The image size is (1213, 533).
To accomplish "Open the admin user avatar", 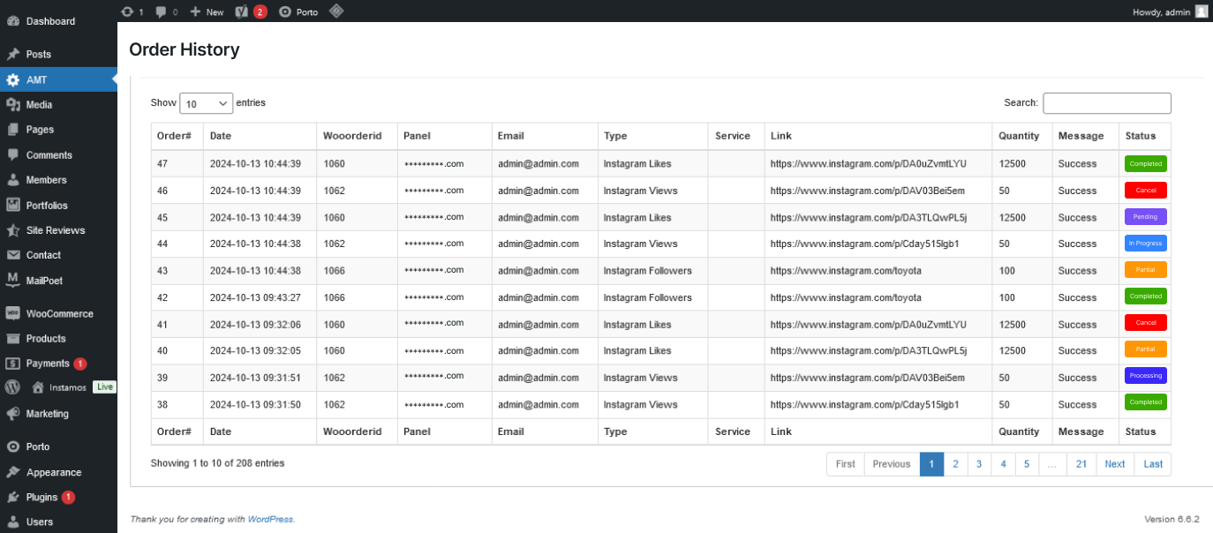I will 1202,11.
